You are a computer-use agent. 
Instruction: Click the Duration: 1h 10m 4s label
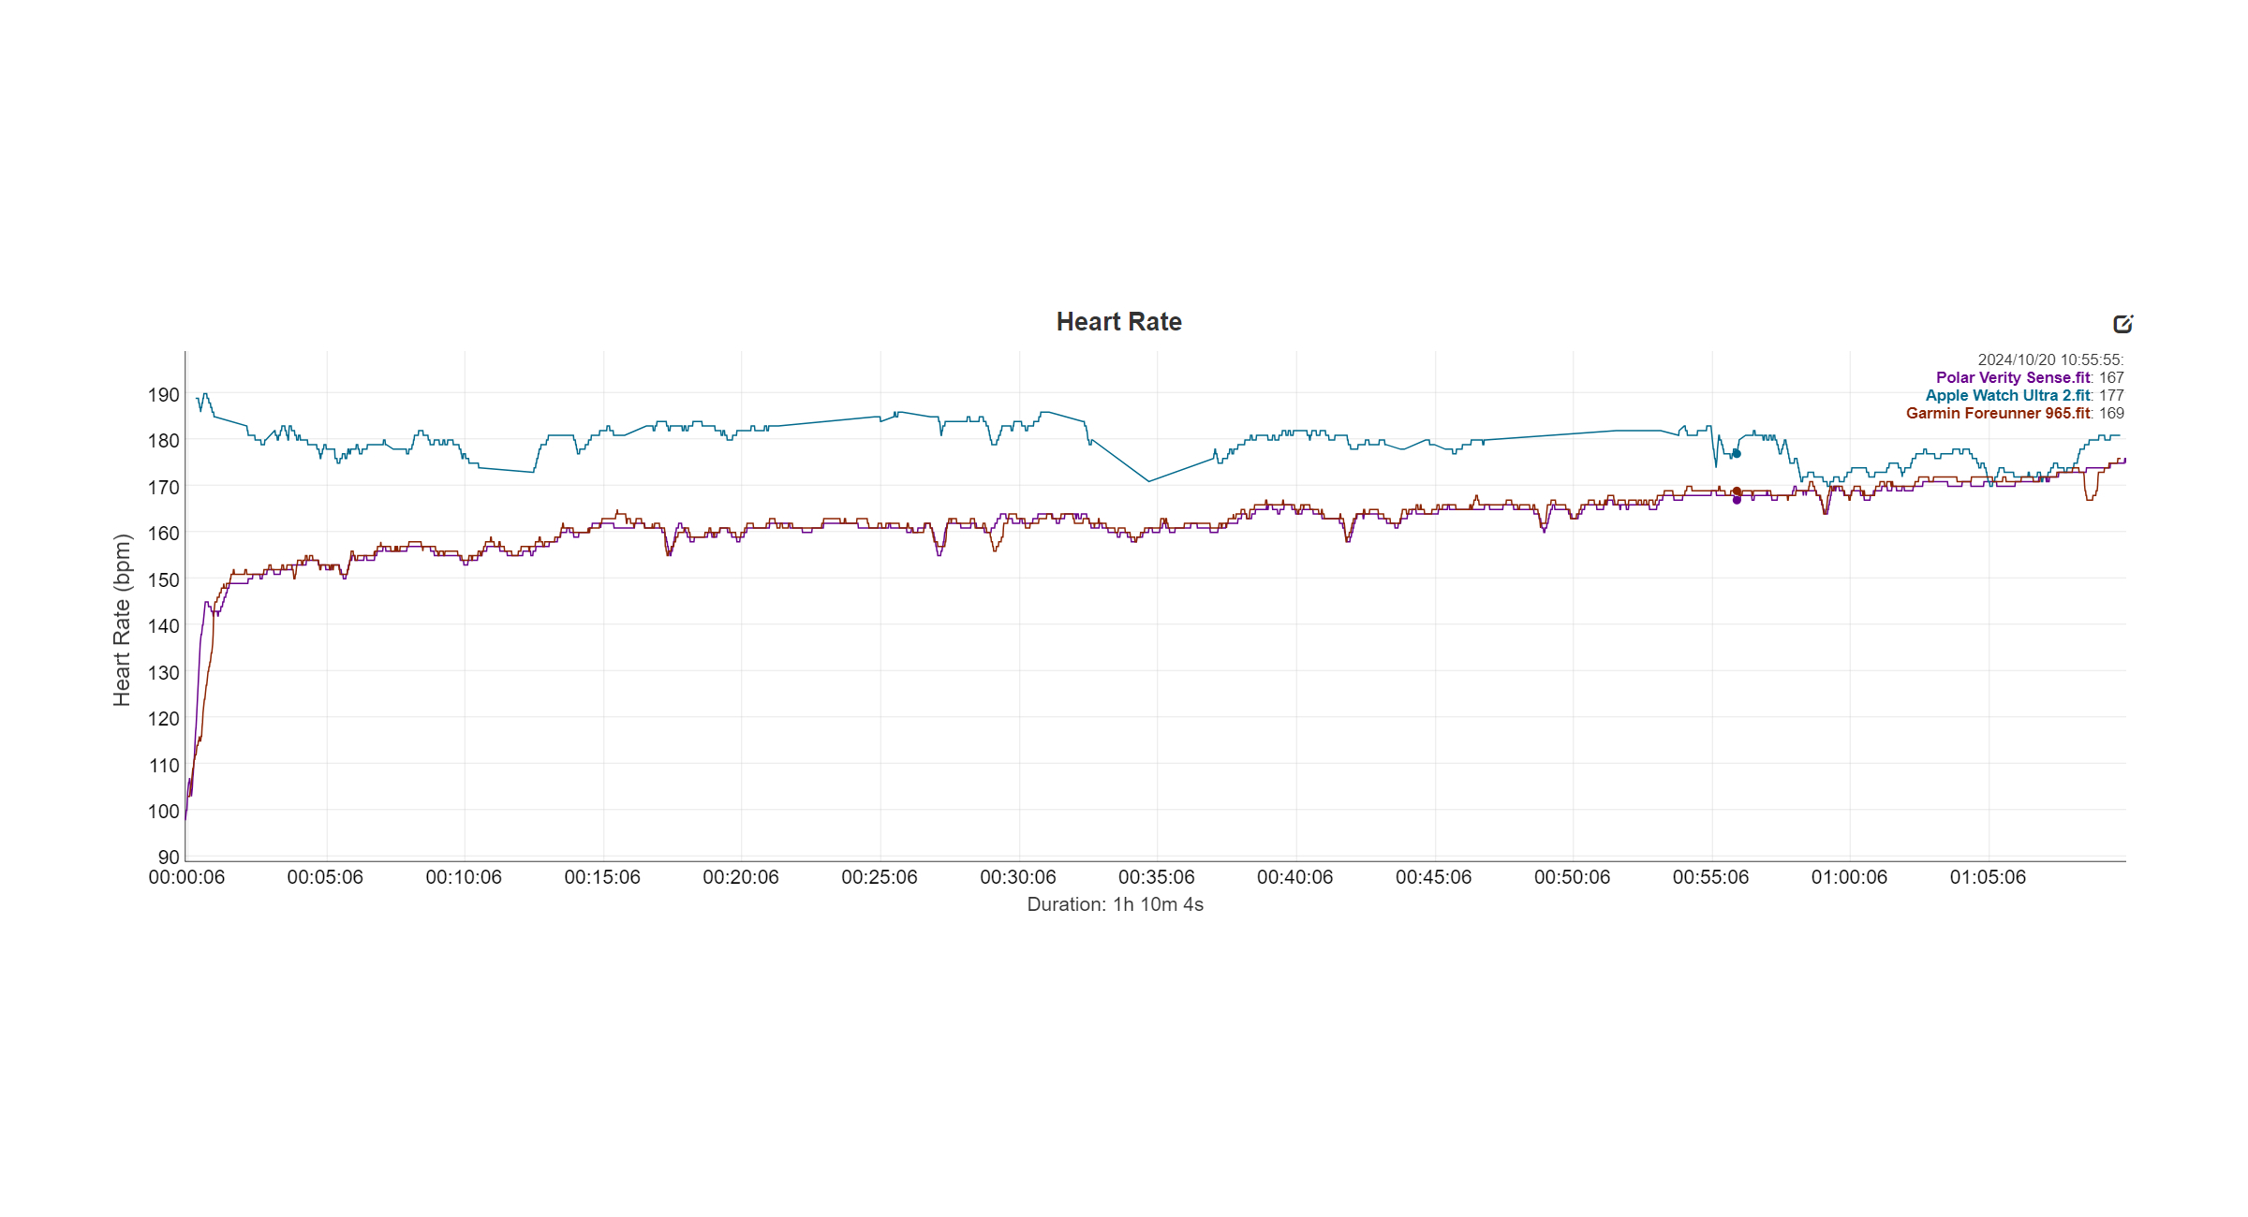pyautogui.click(x=1115, y=904)
